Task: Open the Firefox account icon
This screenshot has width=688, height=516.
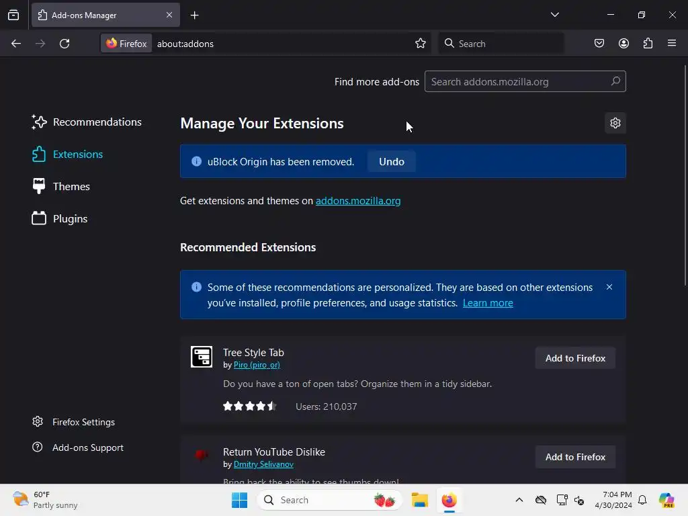Action: [623, 44]
